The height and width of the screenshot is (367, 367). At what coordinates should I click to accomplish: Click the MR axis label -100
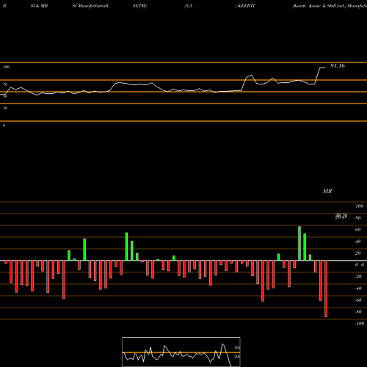pos(360,324)
